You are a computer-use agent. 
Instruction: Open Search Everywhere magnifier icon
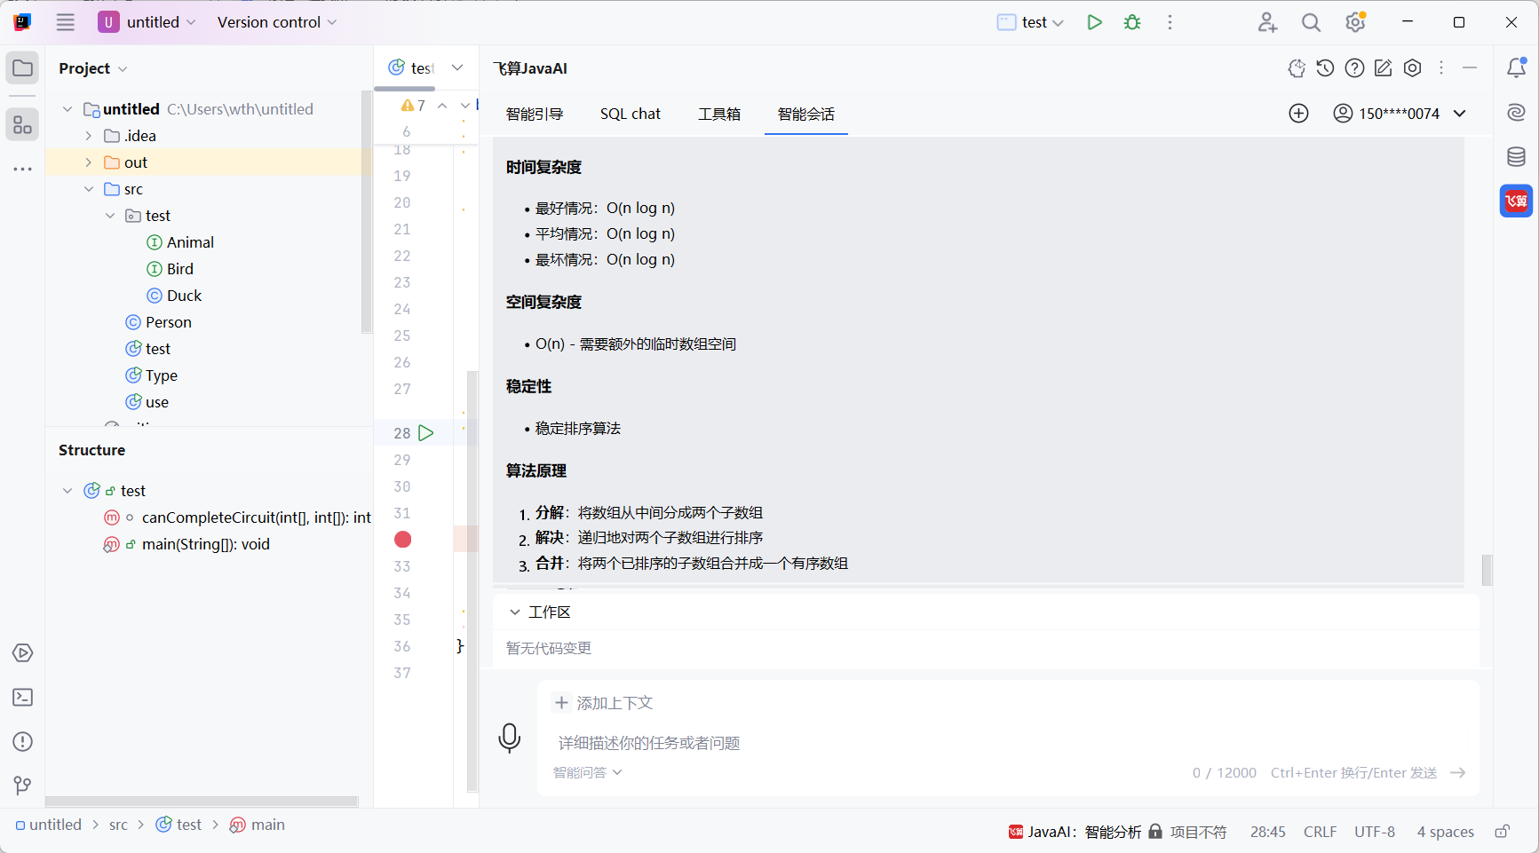tap(1311, 22)
